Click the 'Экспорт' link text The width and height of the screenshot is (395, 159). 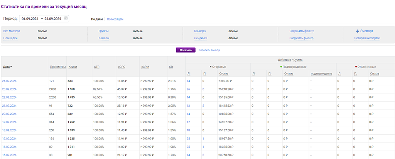click(x=367, y=31)
